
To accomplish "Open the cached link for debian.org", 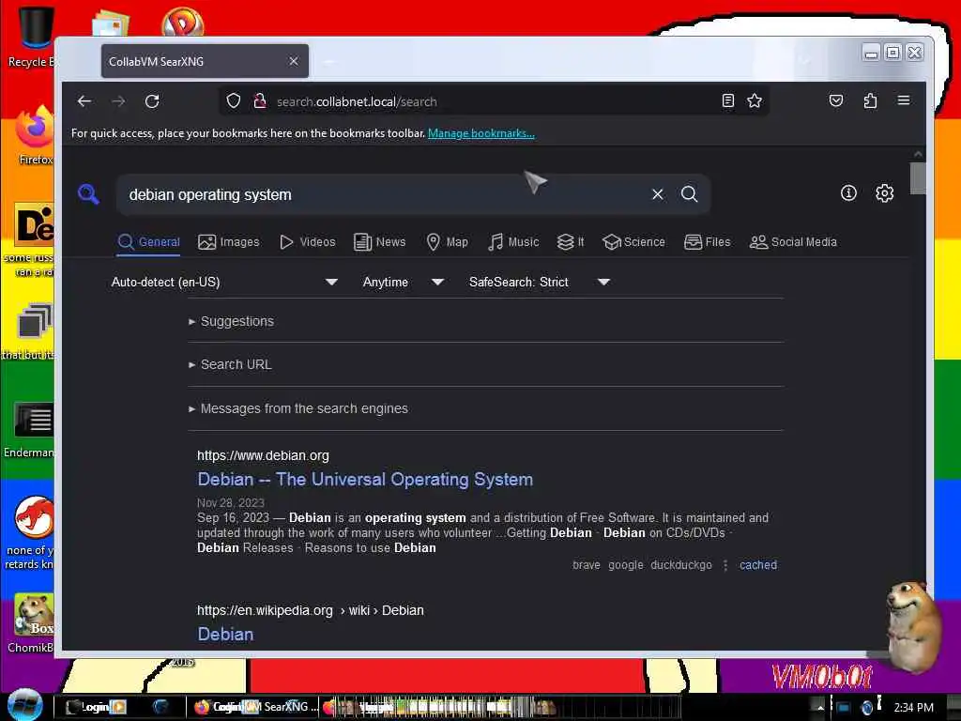I will (758, 564).
